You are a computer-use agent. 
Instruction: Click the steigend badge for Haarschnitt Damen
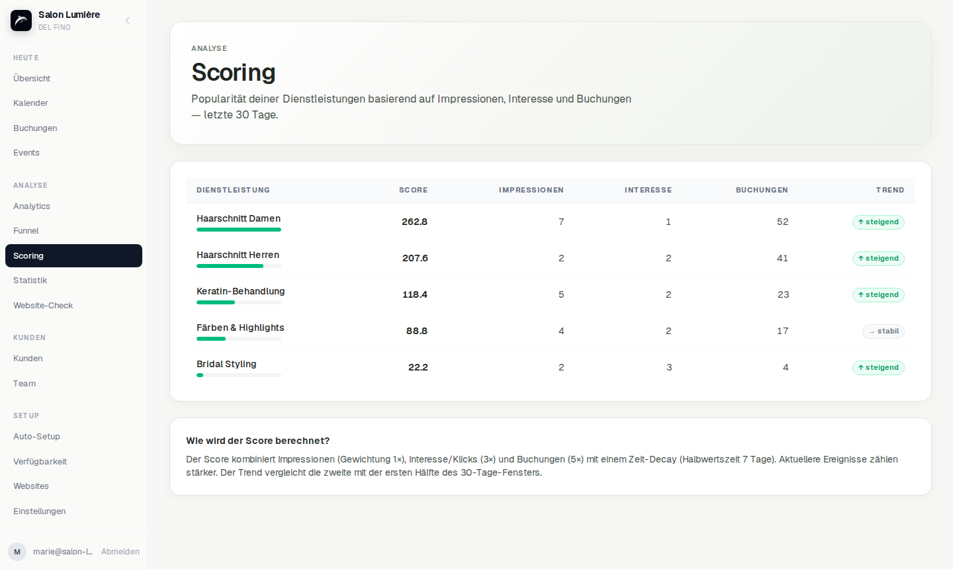878,222
